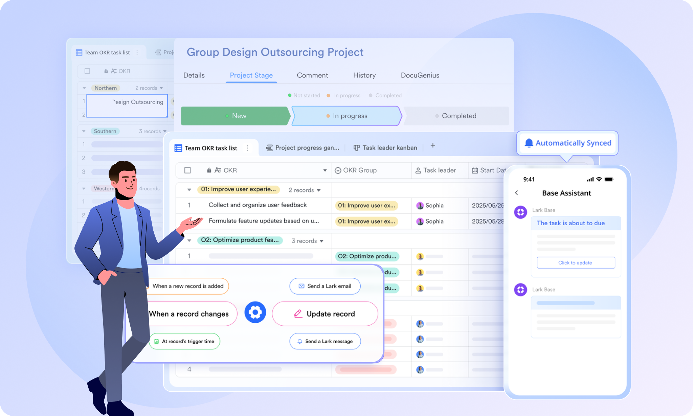Click the O1 tag in Collect feedback row
Viewport: 693px width, 416px height.
point(366,205)
